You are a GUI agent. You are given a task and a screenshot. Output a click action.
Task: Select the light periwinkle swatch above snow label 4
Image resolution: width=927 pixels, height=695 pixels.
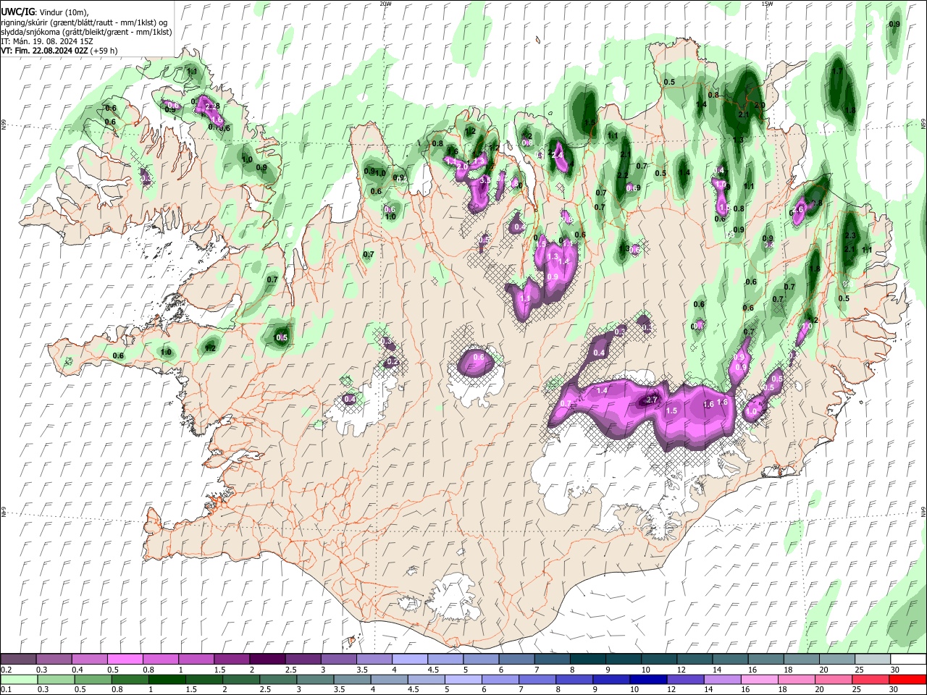[408, 660]
